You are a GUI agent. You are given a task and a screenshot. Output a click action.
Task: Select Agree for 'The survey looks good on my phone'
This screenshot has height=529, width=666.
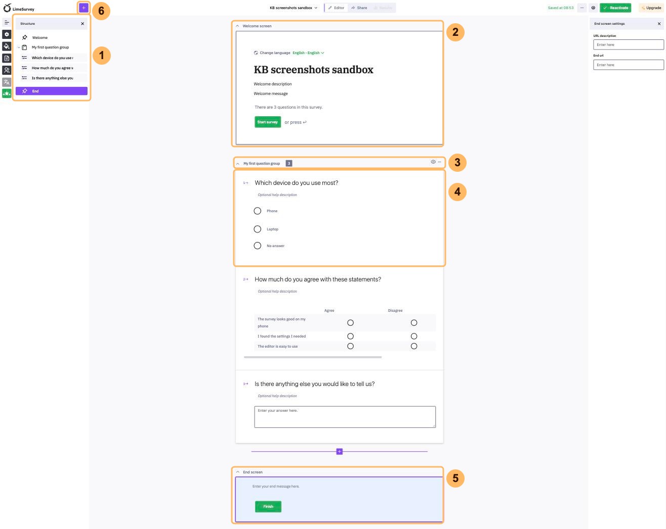pyautogui.click(x=350, y=322)
